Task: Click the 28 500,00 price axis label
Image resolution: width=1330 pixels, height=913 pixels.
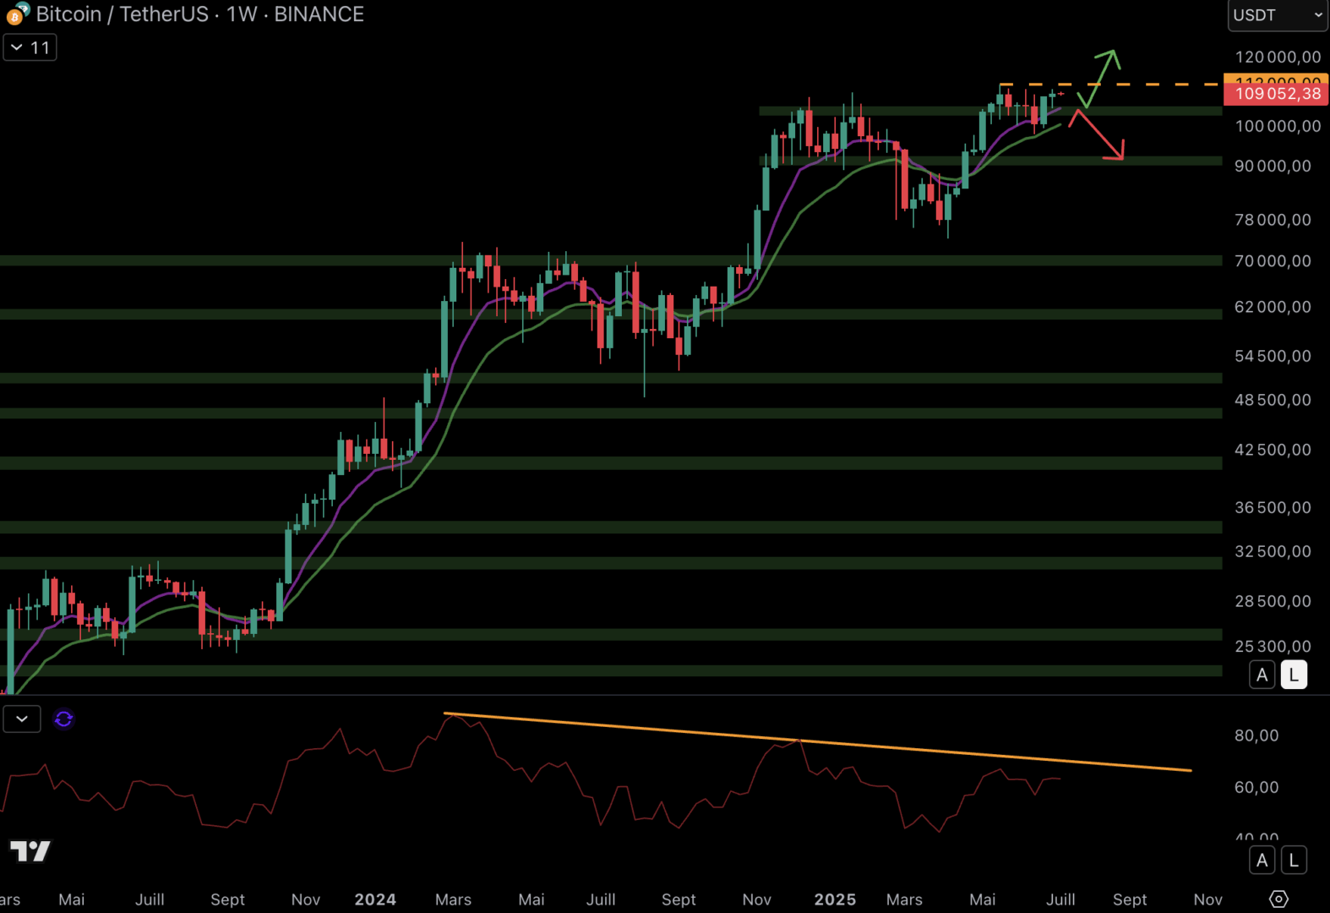Action: (1273, 601)
